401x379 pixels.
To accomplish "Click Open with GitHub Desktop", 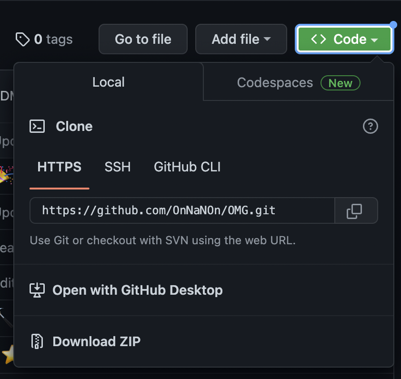I will tap(204, 290).
